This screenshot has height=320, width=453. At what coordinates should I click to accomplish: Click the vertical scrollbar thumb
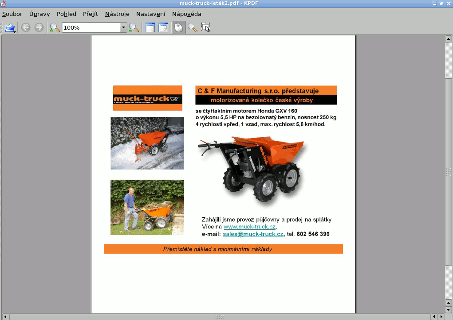(x=449, y=172)
